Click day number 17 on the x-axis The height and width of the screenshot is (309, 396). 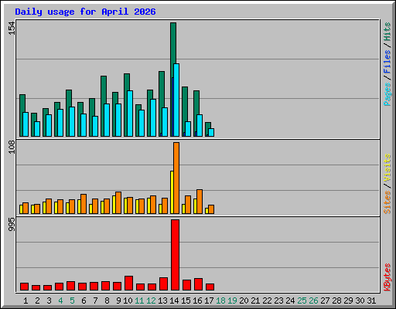209,301
